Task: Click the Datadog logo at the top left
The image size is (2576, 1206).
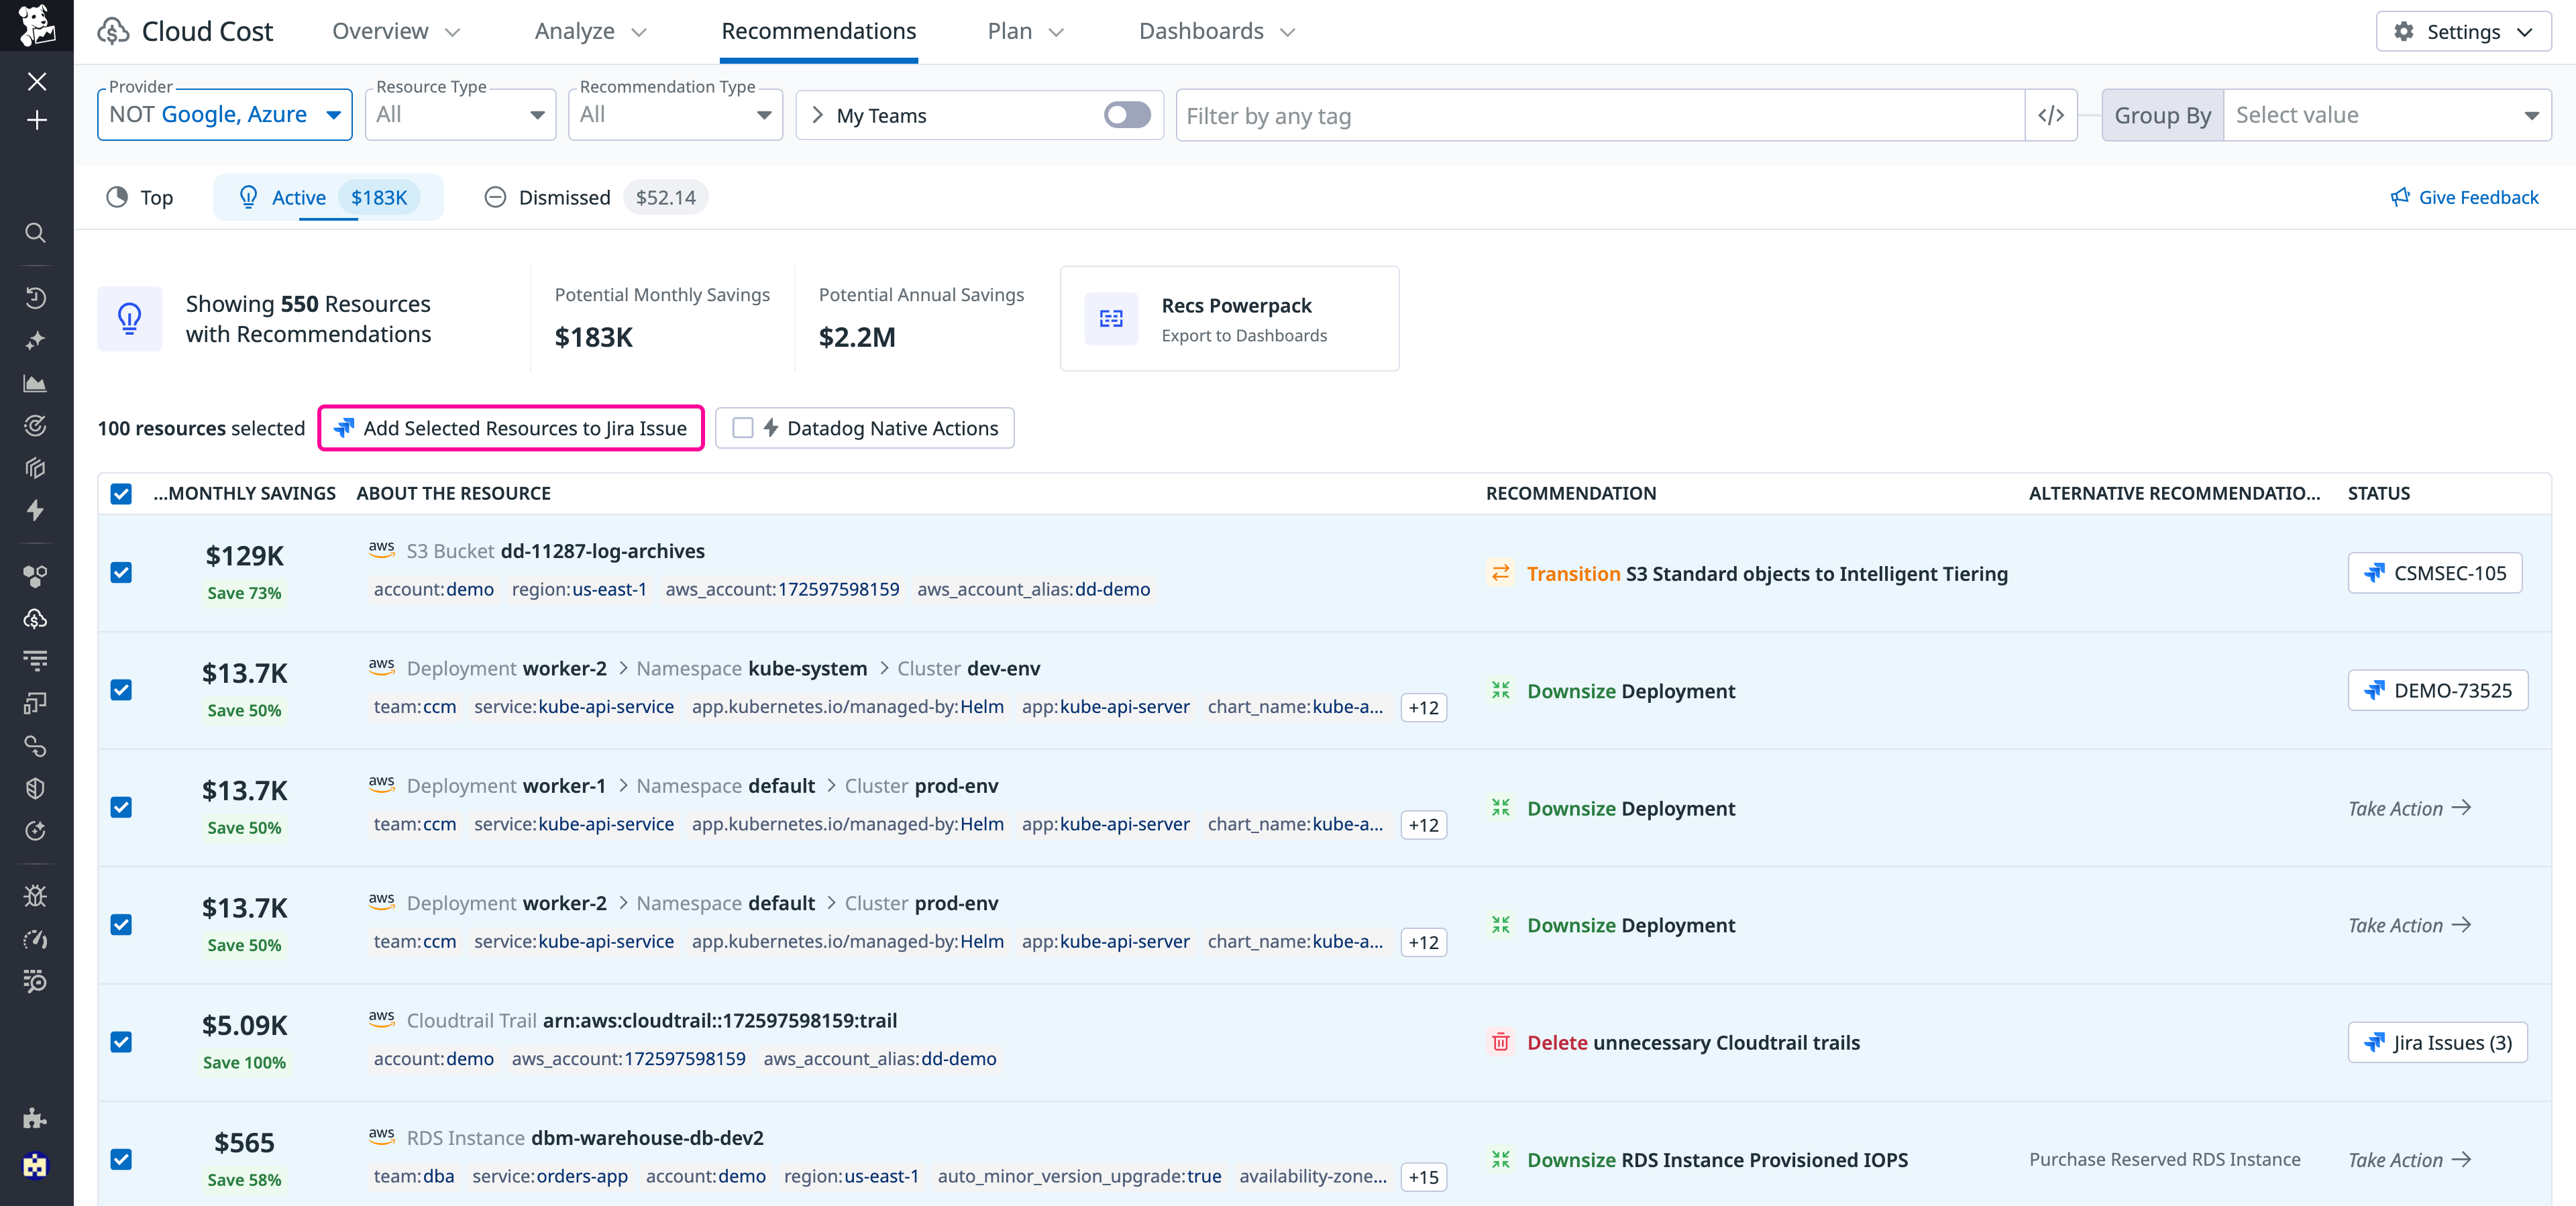Action: (x=36, y=26)
